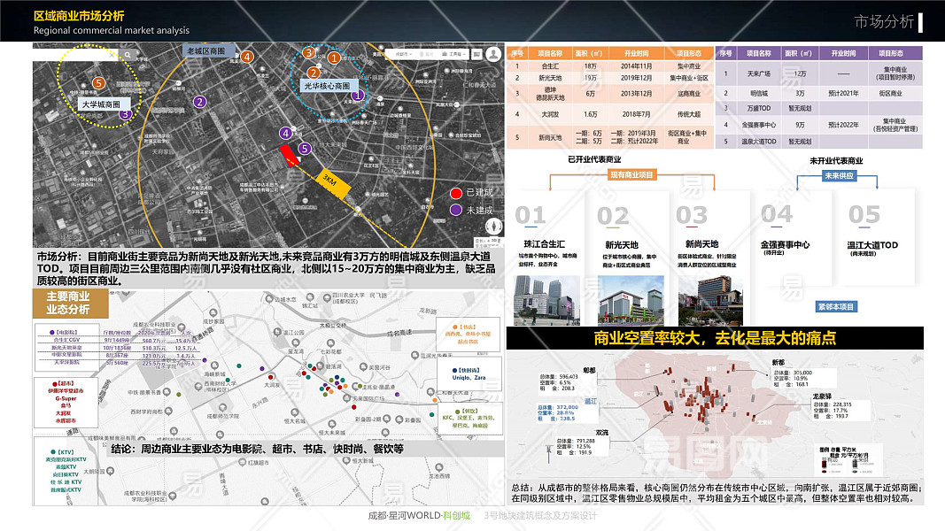Click the 明信城 cell in purple table

point(759,93)
